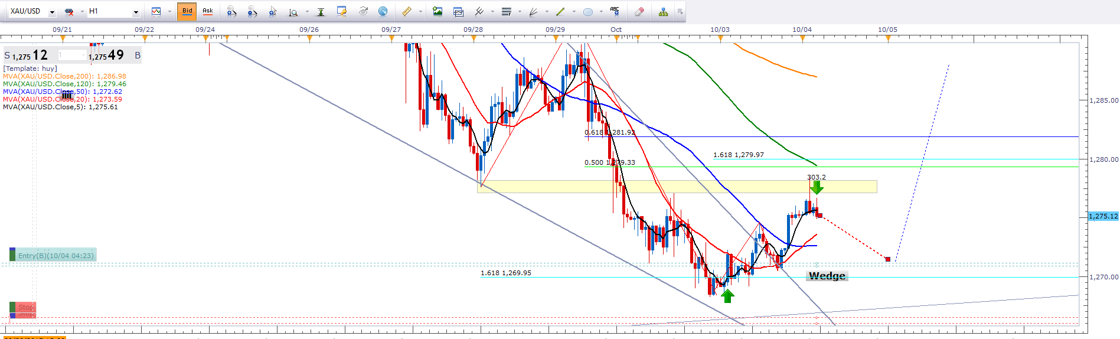1120x339 pixels.
Task: Click the ABC add text label tool
Action: pos(615,11)
